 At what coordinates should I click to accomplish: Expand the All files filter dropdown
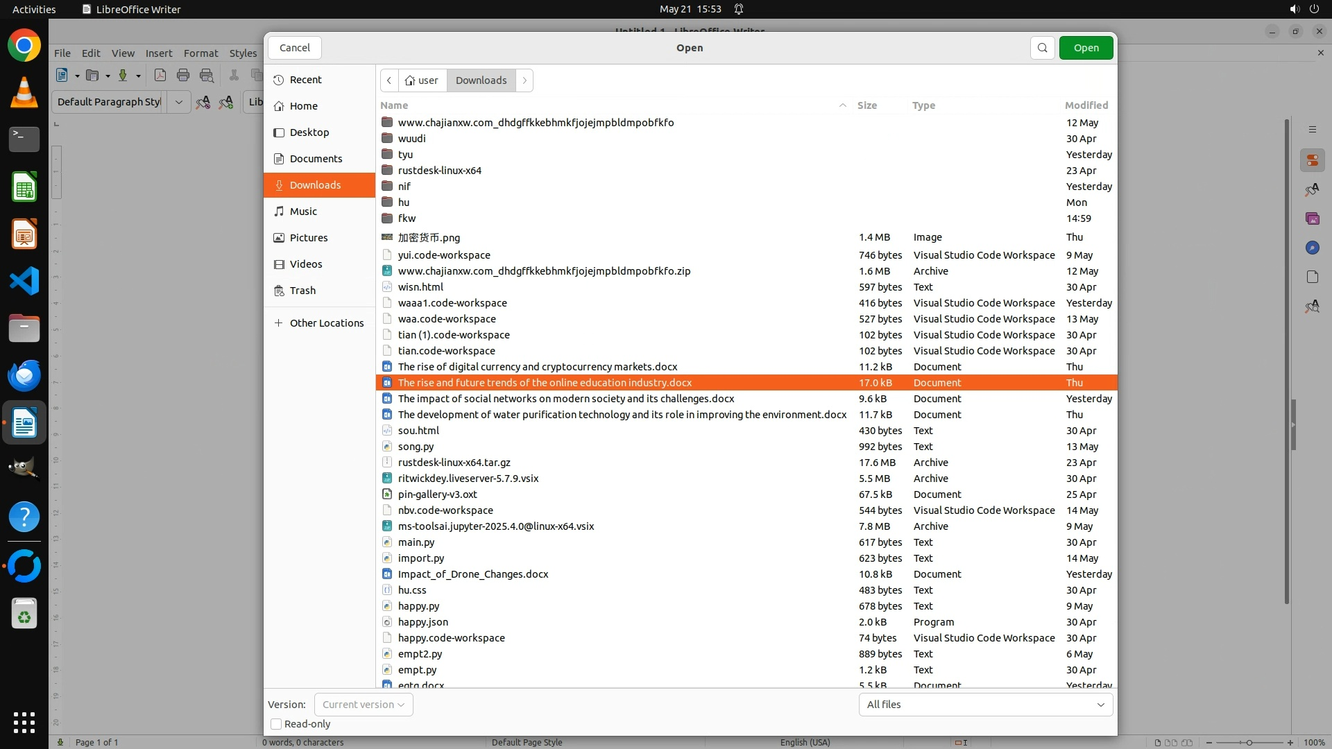click(x=985, y=705)
